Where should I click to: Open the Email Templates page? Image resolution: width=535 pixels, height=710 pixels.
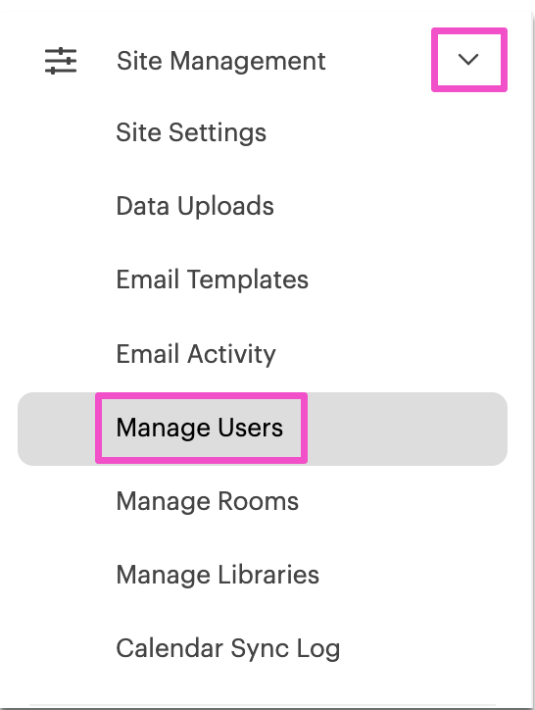[x=213, y=279]
